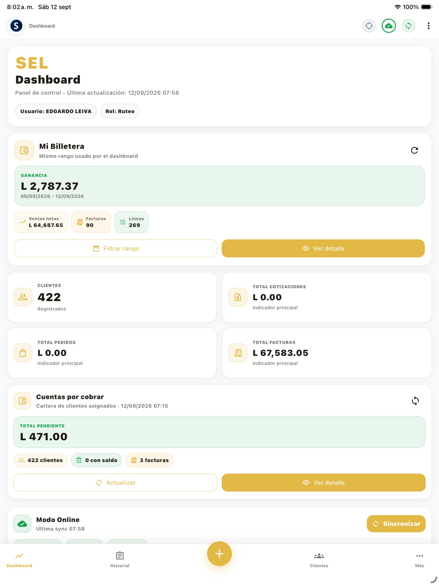Open the Clientes tab in bottom bar
The image size is (439, 585).
pyautogui.click(x=319, y=560)
